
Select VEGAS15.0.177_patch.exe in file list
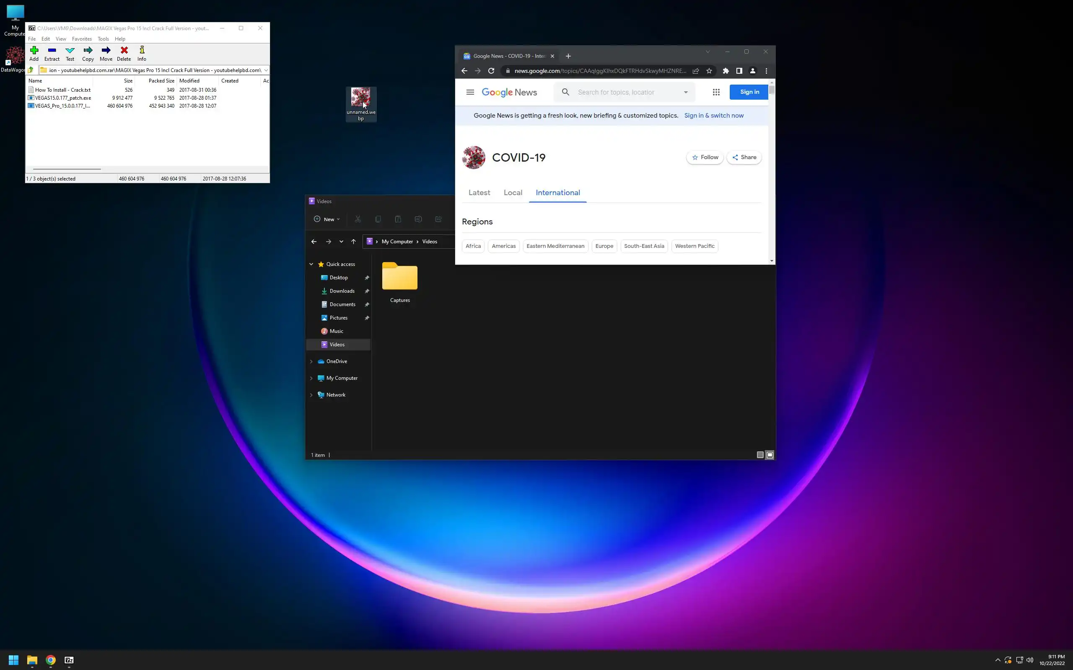coord(63,98)
